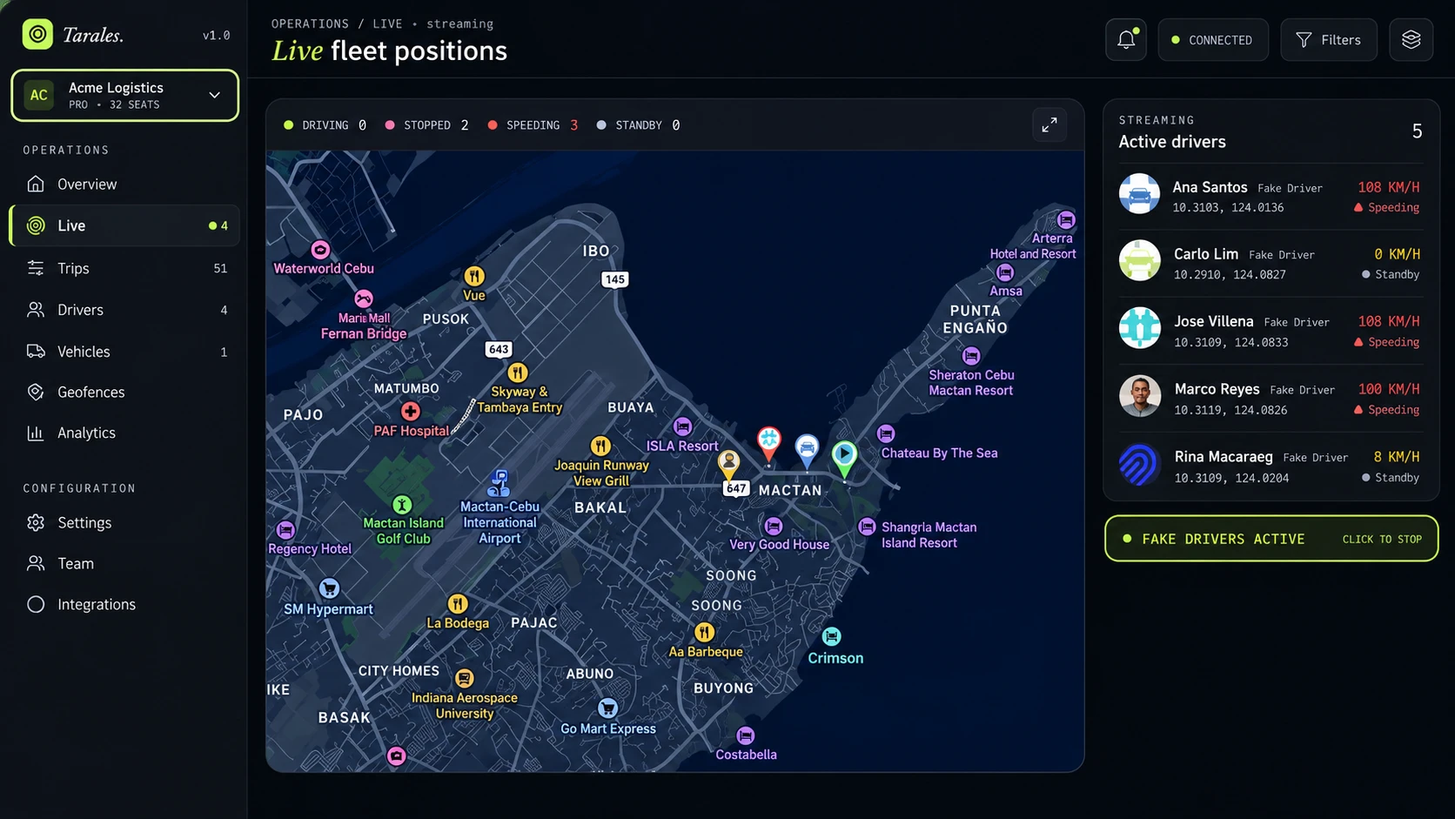Go to Geofences
The image size is (1455, 819).
coord(125,393)
